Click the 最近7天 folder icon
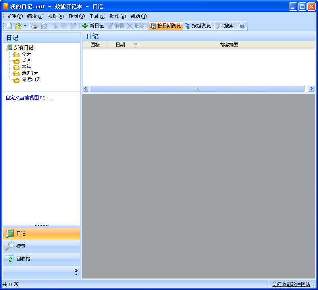This screenshot has height=290, width=318. 16,73
